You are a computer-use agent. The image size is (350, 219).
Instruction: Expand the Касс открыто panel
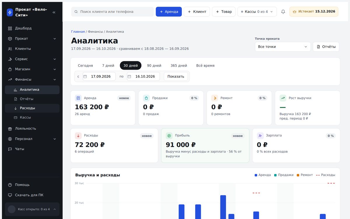[x=32, y=209]
